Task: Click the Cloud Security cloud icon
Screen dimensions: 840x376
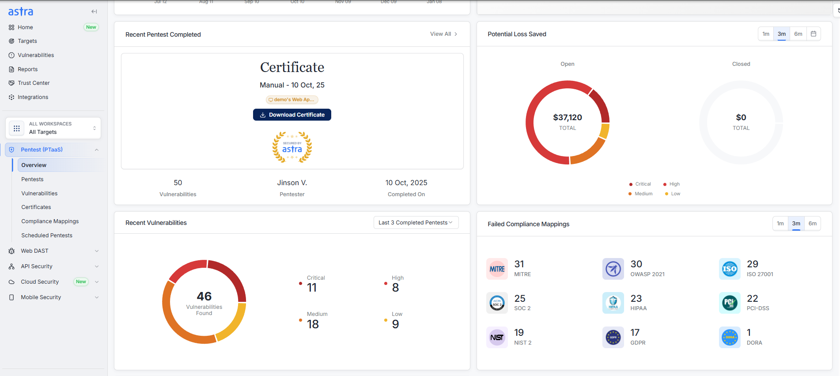Action: pyautogui.click(x=11, y=282)
